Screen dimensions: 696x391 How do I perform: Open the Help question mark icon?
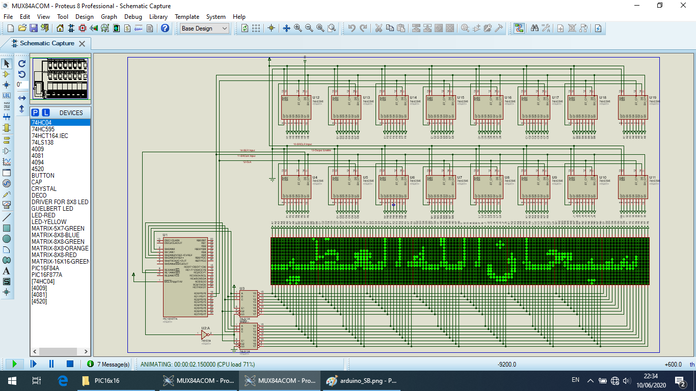pyautogui.click(x=165, y=29)
